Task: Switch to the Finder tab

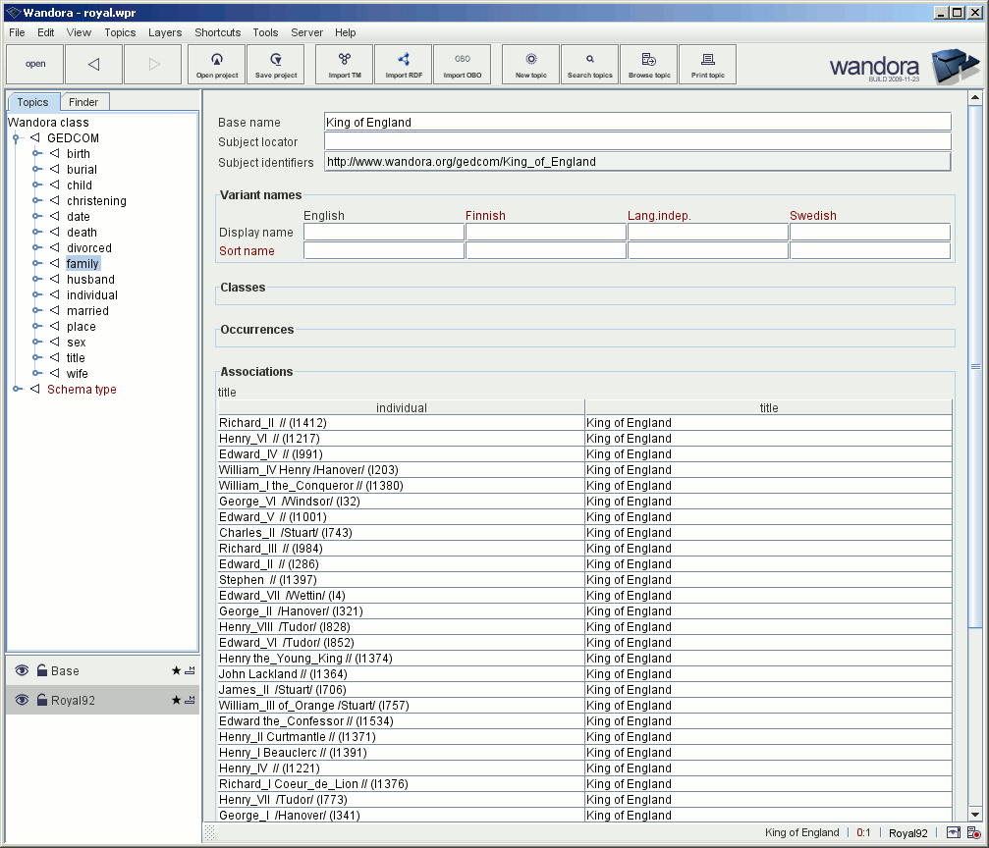Action: (x=83, y=102)
